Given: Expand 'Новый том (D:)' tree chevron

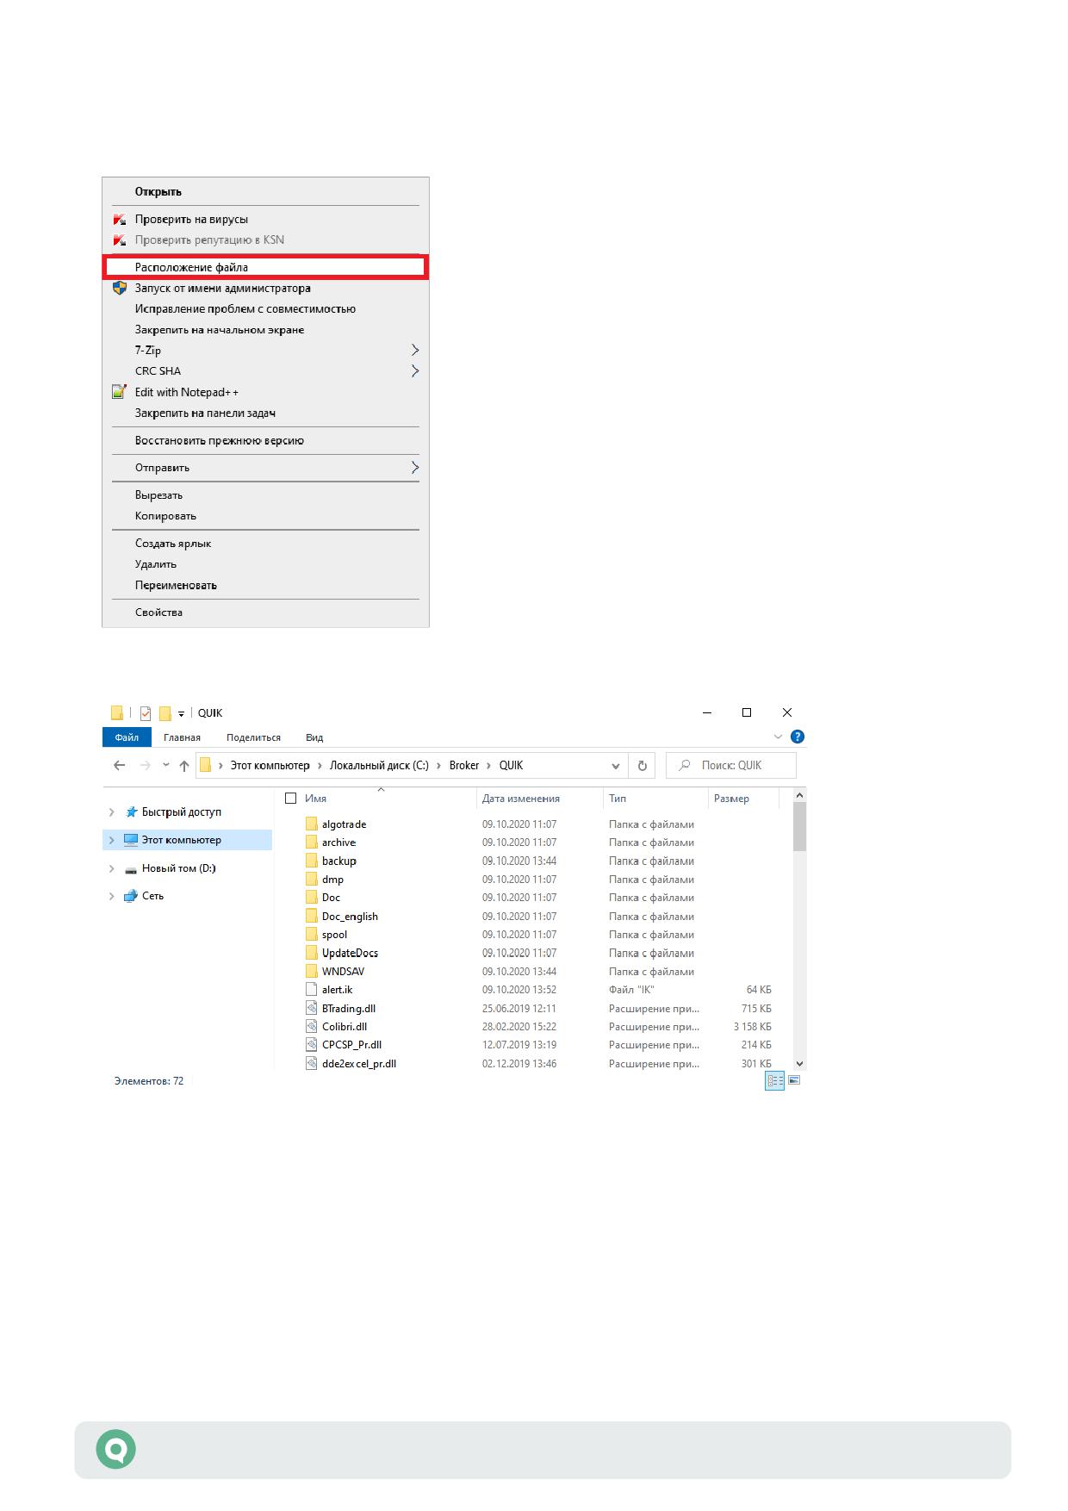Looking at the screenshot, I should (111, 868).
